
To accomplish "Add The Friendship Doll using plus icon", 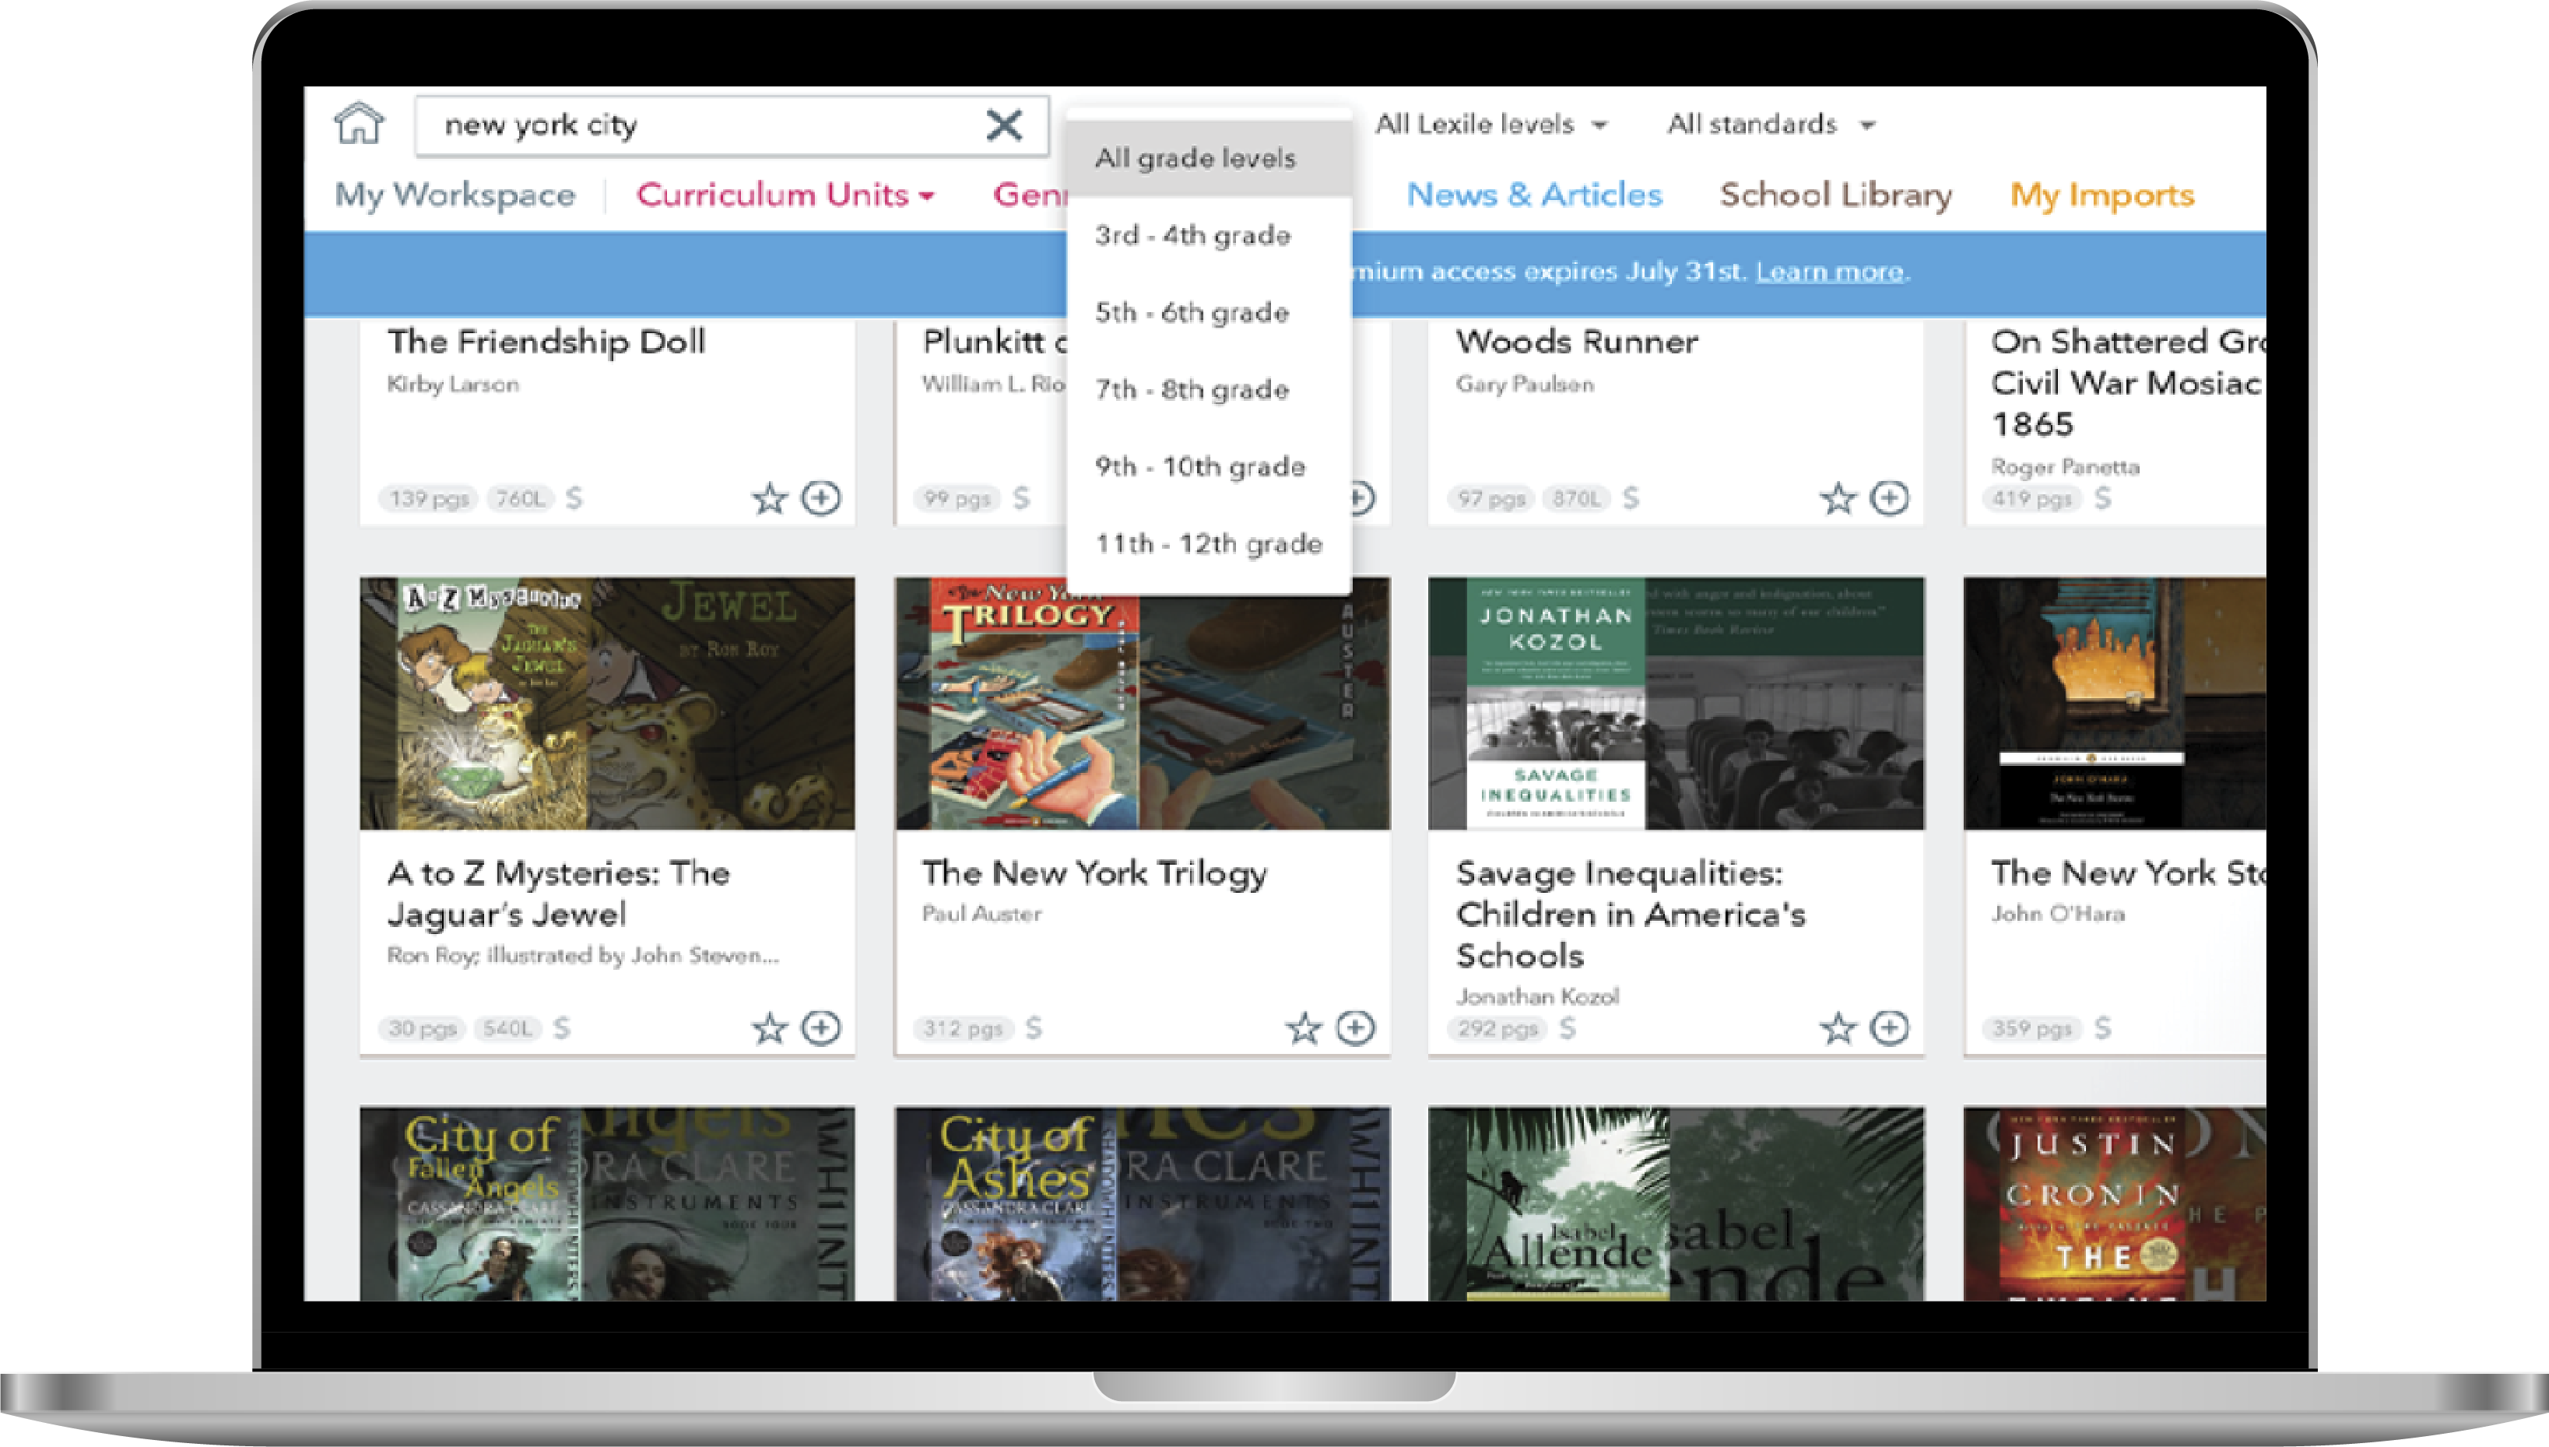I will pyautogui.click(x=821, y=498).
